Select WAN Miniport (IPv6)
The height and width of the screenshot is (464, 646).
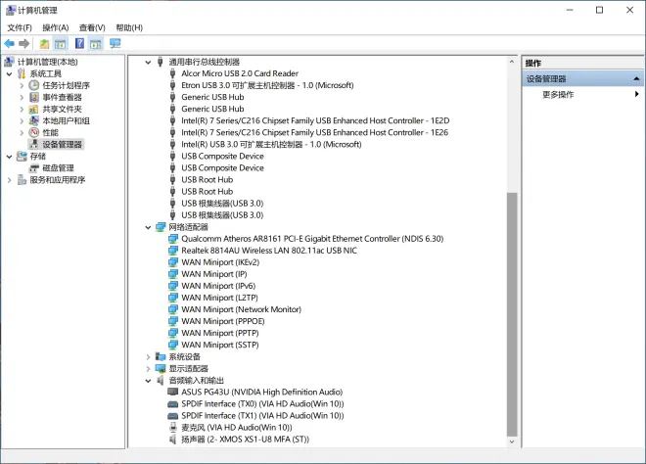pyautogui.click(x=218, y=286)
